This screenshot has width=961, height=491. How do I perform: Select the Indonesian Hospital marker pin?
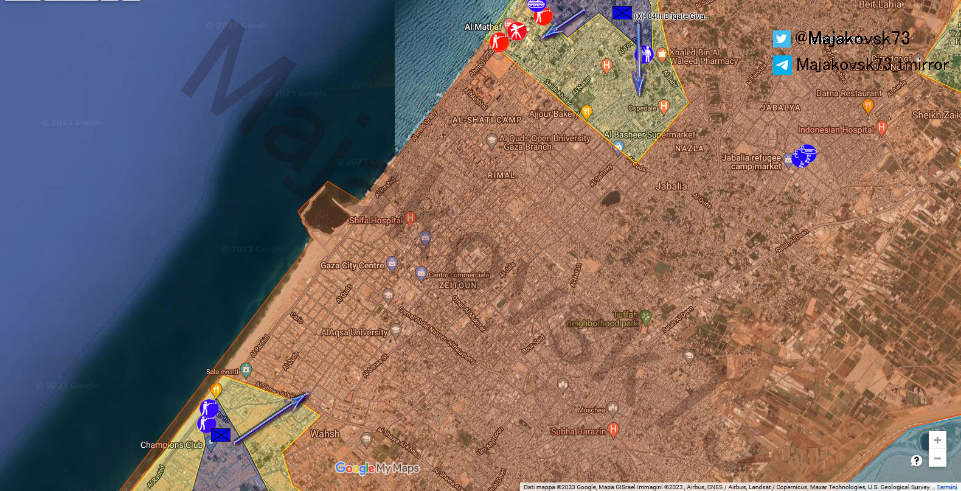(x=882, y=128)
